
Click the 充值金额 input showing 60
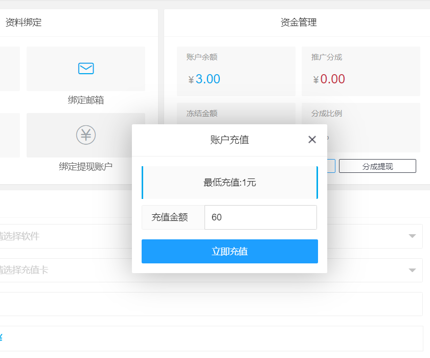(260, 217)
